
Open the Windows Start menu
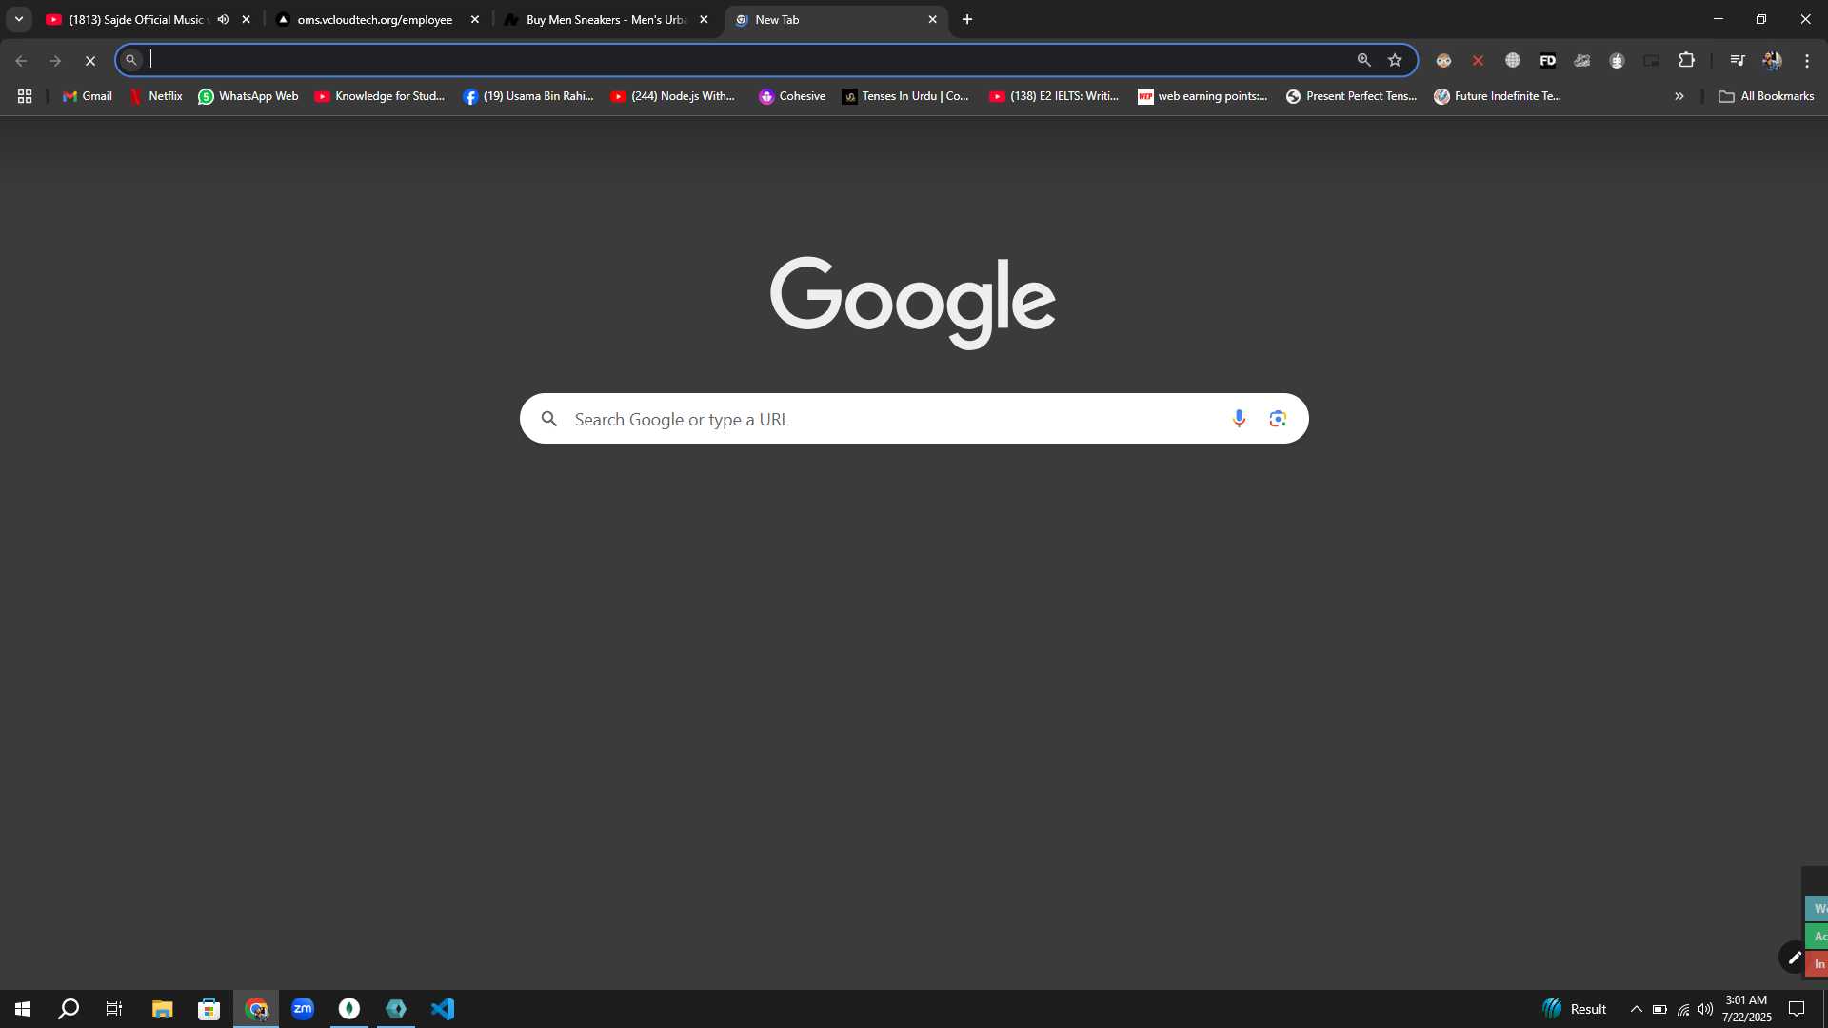[x=23, y=1009]
